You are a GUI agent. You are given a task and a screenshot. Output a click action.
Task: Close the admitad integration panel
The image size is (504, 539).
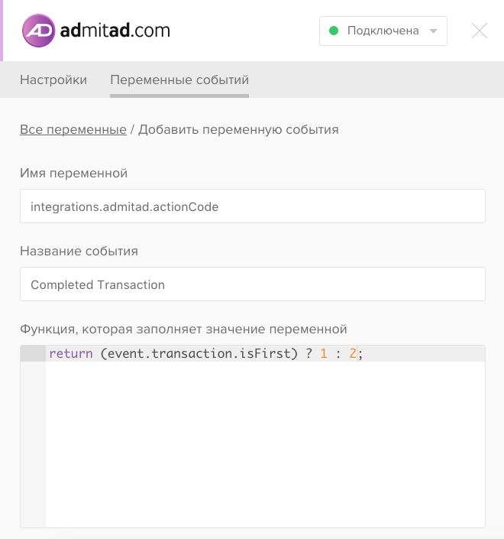pyautogui.click(x=480, y=31)
